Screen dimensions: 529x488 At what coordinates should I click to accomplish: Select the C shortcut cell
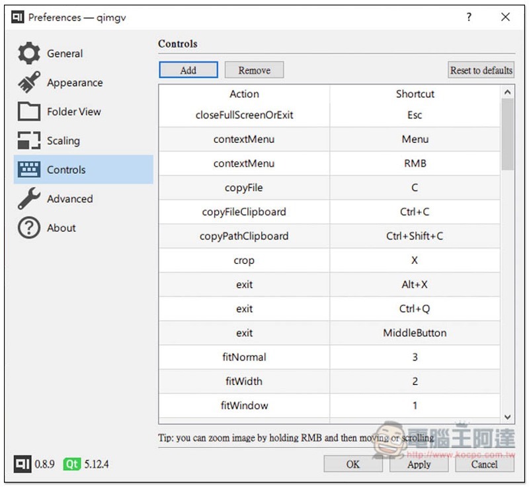click(415, 188)
